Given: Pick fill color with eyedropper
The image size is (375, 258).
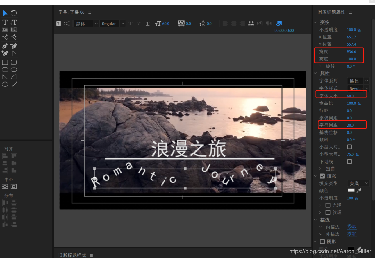Looking at the screenshot, I should [x=359, y=190].
